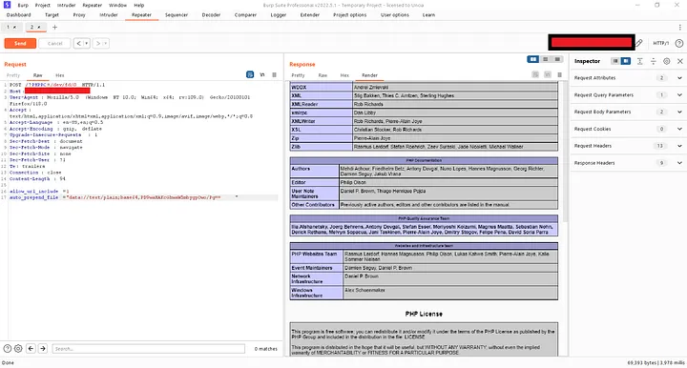Switch to the Intruder tool tab
Viewport: 687px width, 368px height.
click(109, 15)
